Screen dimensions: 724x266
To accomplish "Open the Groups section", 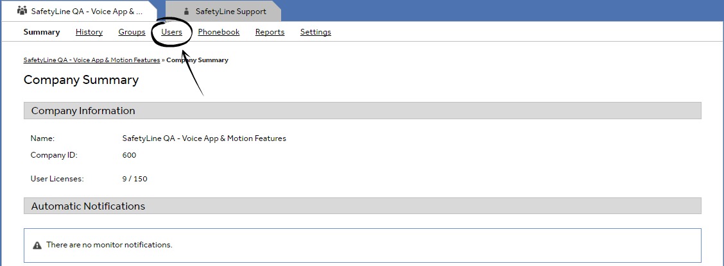I will pos(132,32).
